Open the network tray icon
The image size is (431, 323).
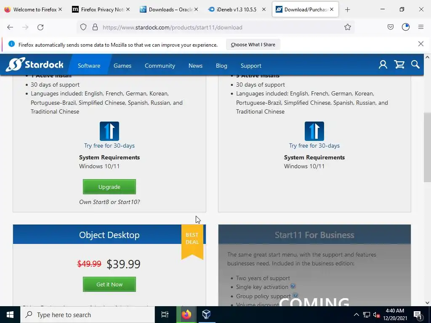(x=367, y=315)
